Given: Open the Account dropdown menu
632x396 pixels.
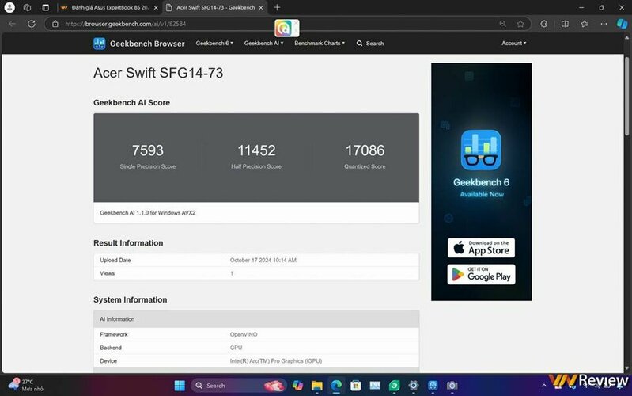Looking at the screenshot, I should [x=513, y=44].
